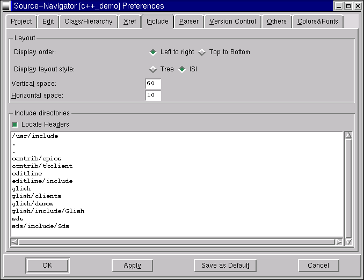
Task: Switch to the Project tab
Action: point(21,21)
